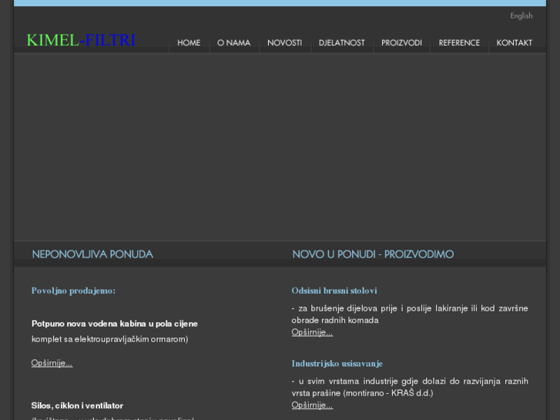The height and width of the screenshot is (420, 560).
Task: Click text komplet sa elektroupravljačkim ormarom)
Action: [x=110, y=339]
